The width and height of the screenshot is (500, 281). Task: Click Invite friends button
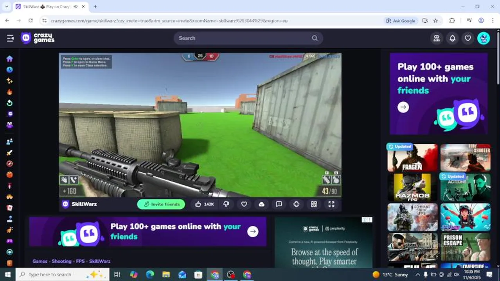tap(161, 204)
